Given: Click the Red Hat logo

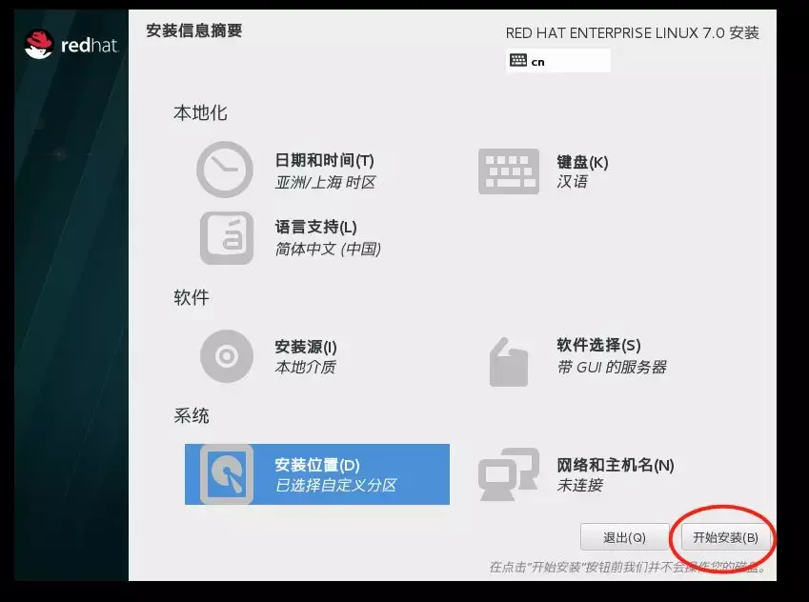Looking at the screenshot, I should coord(71,45).
